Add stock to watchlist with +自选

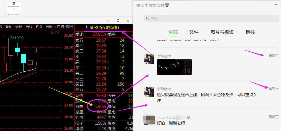pyautogui.click(x=59, y=27)
